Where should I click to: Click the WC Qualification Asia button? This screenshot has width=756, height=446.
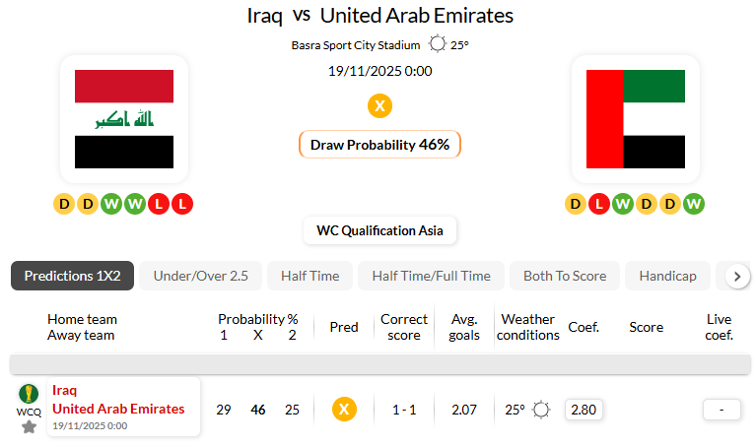point(379,231)
